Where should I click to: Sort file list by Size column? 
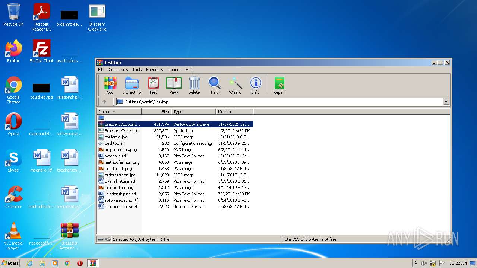pos(157,111)
